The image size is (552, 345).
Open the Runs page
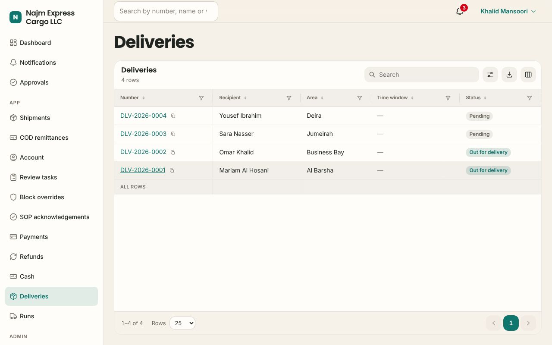click(x=52, y=316)
